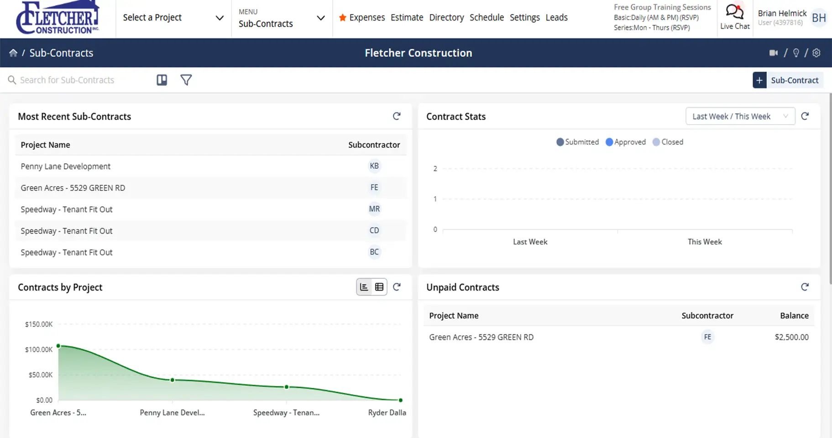
Task: Open the gear settings icon in header
Action: click(x=816, y=53)
